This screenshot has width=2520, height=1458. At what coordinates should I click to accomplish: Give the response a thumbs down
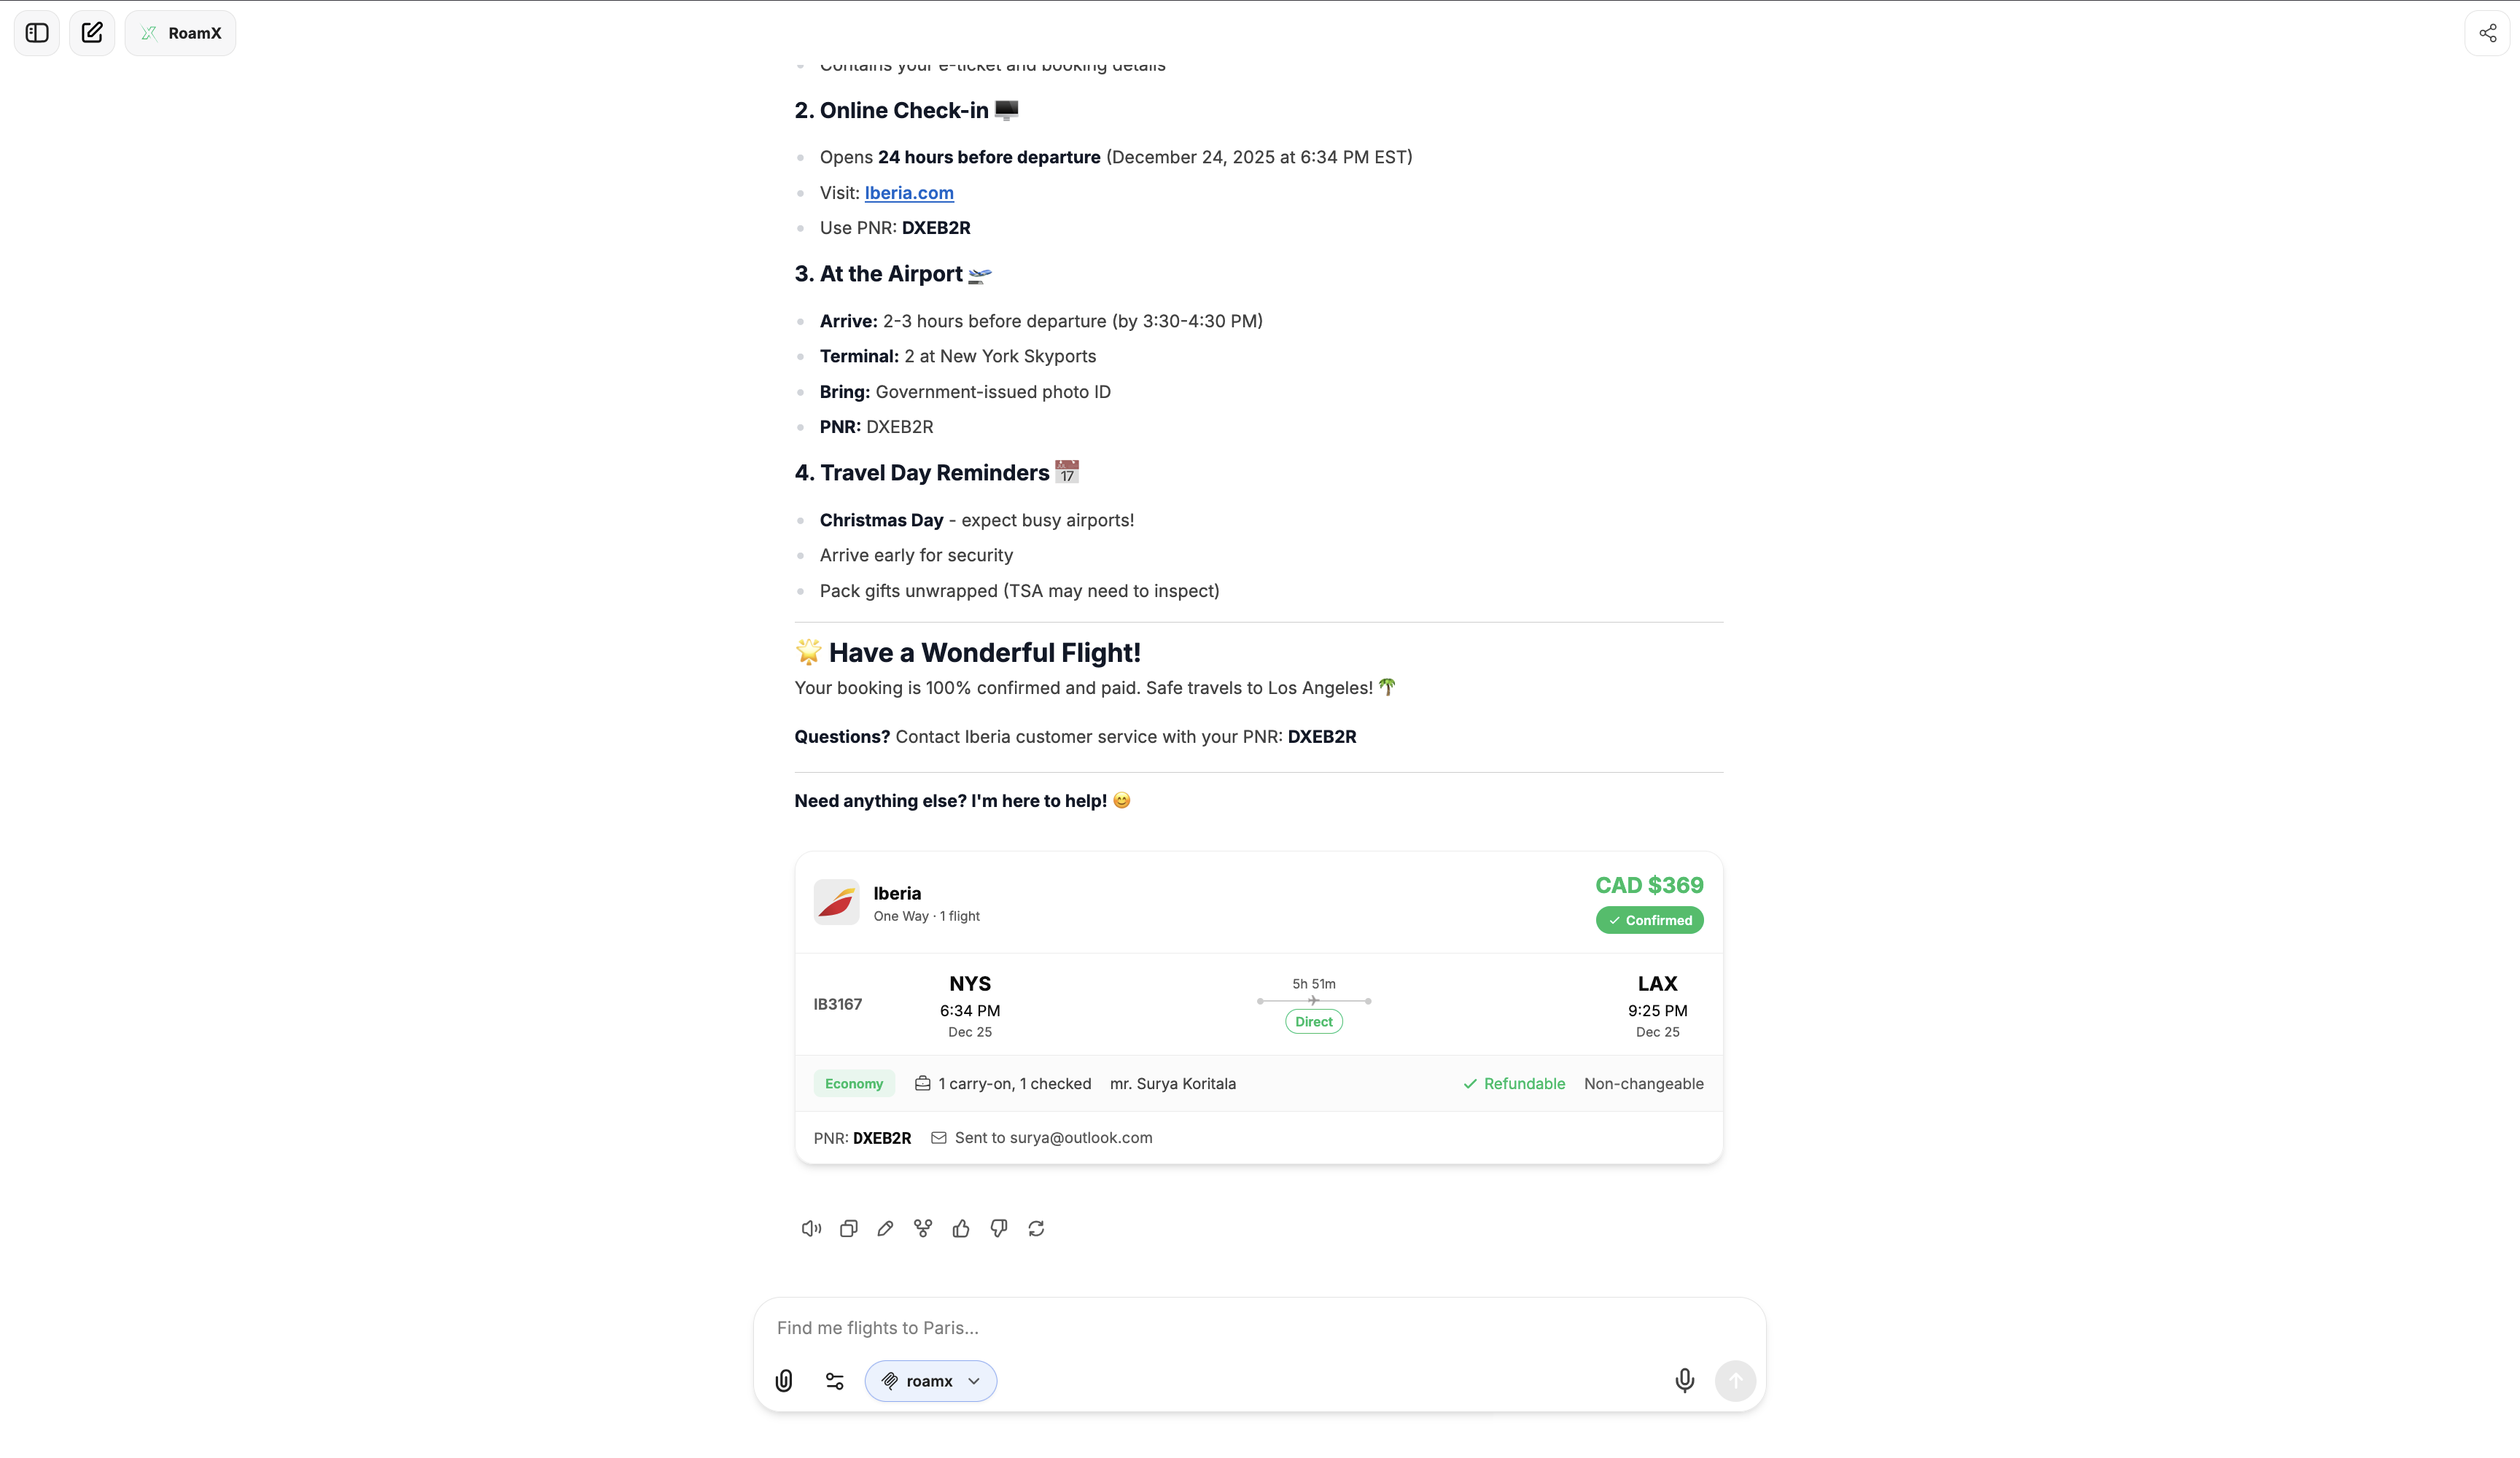tap(998, 1228)
